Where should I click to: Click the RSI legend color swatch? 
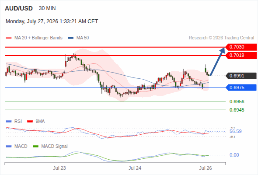9,122
